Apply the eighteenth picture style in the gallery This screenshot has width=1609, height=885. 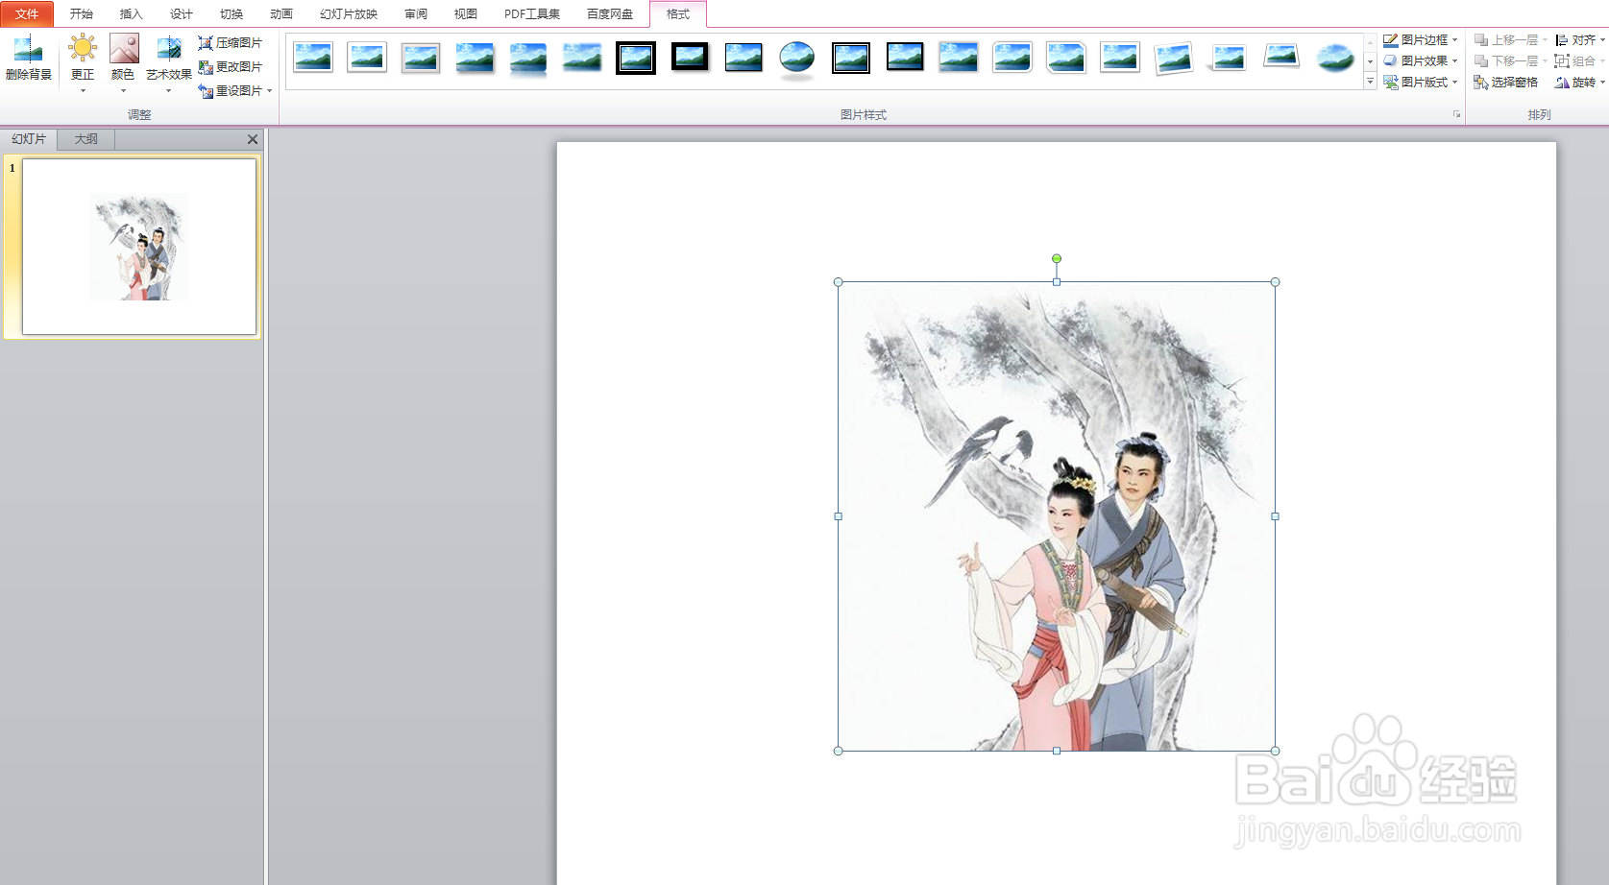tap(1228, 58)
